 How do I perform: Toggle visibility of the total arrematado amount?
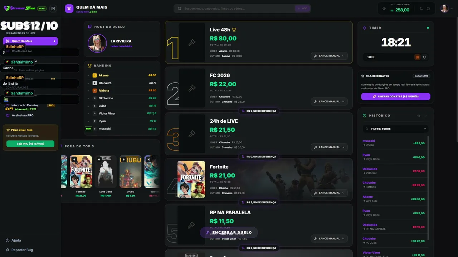click(384, 9)
